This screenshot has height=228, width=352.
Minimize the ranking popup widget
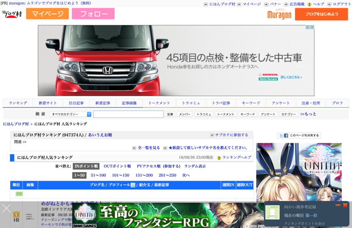point(338,205)
